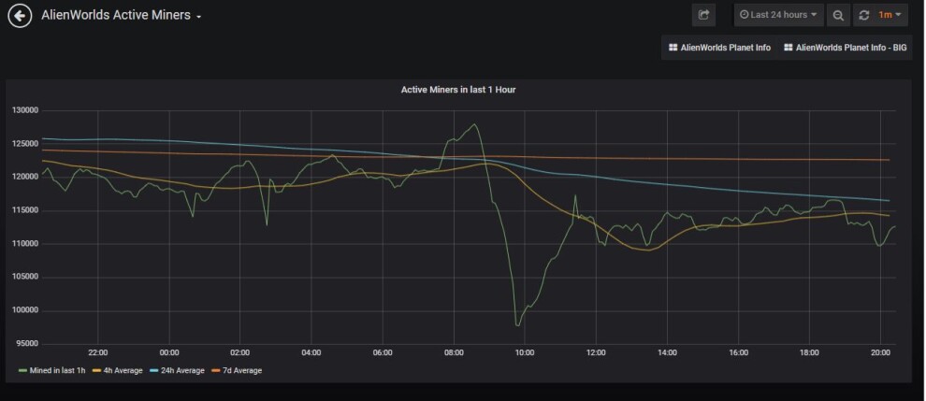Click the 100000 y-axis label

[x=25, y=310]
